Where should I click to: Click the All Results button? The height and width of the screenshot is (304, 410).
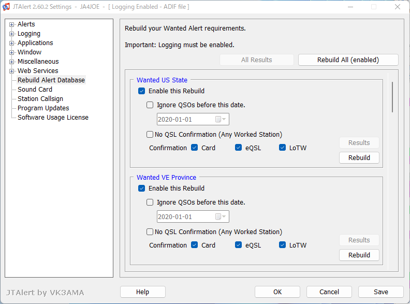click(257, 60)
